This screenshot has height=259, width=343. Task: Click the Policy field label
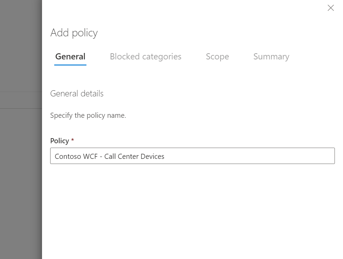point(59,141)
